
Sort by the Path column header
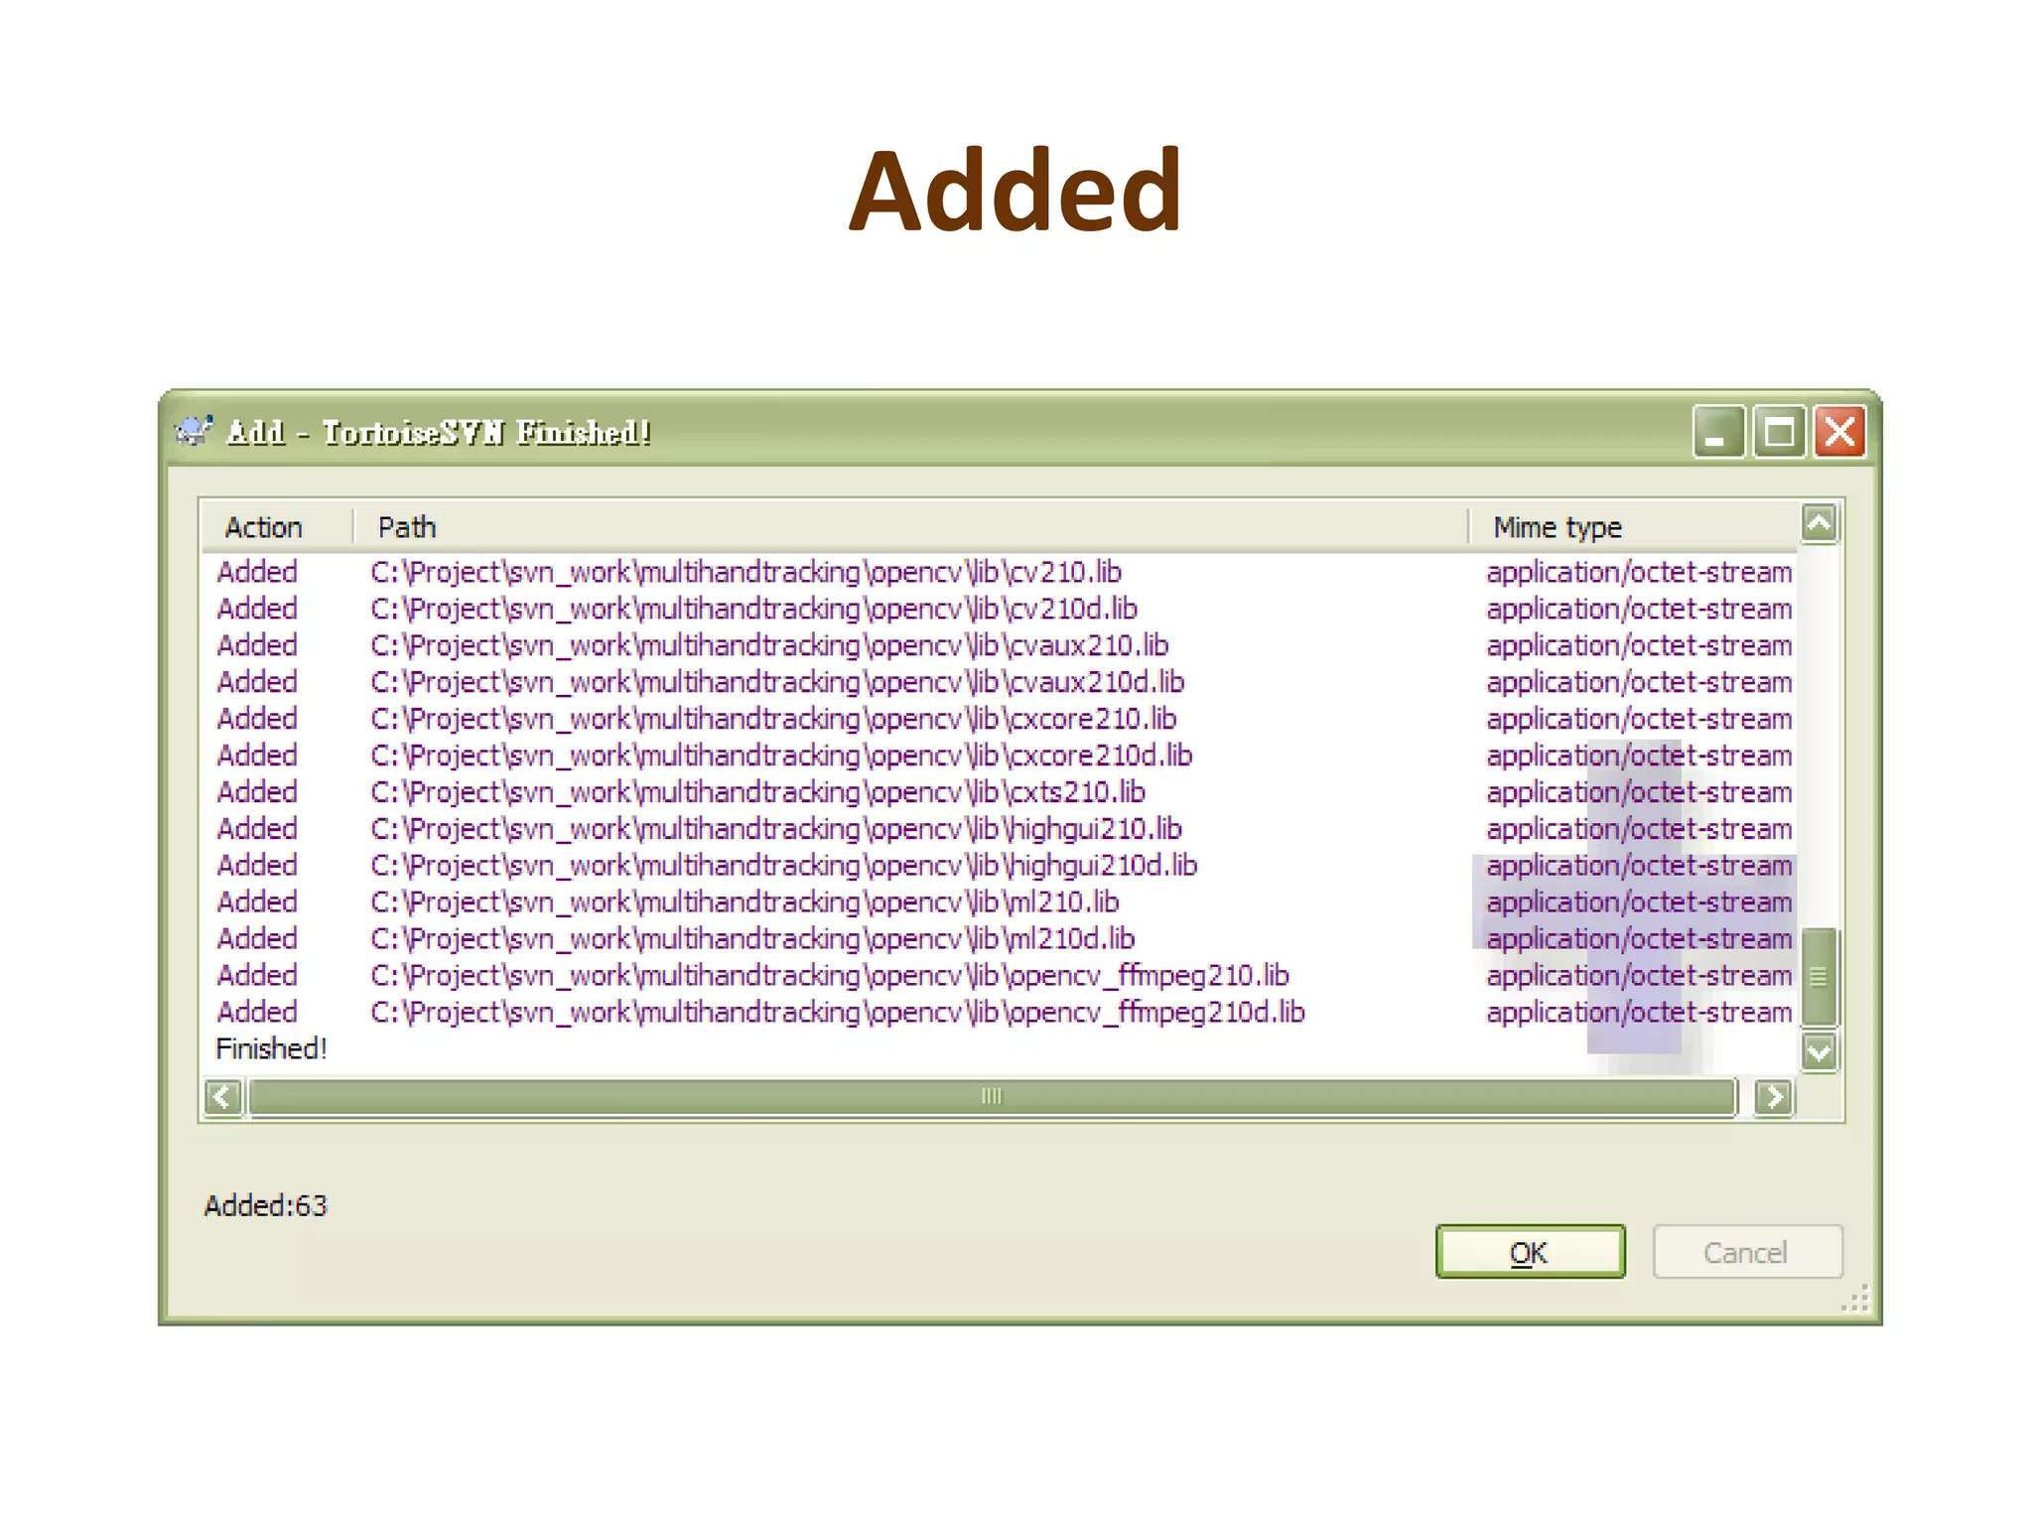(x=407, y=527)
